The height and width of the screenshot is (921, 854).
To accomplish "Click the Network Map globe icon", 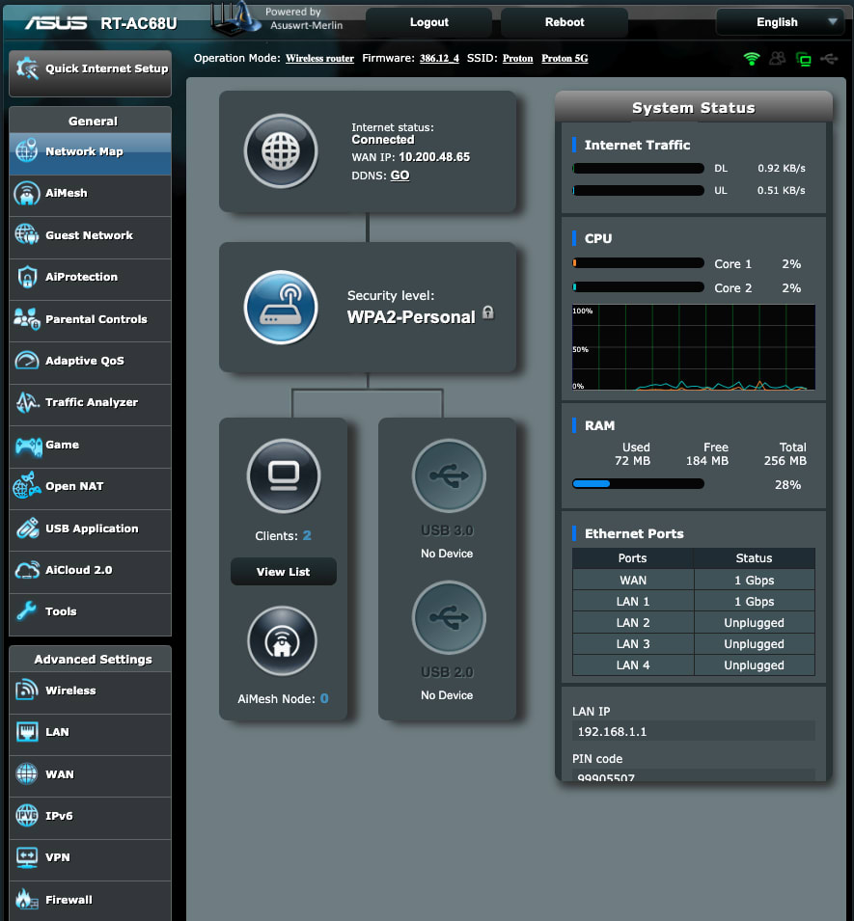I will point(26,150).
